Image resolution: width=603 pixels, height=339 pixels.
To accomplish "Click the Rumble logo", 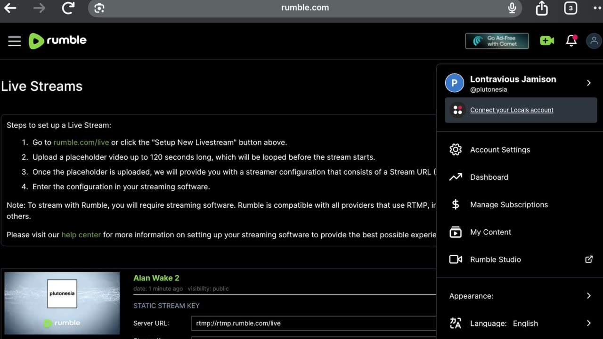I will (57, 41).
